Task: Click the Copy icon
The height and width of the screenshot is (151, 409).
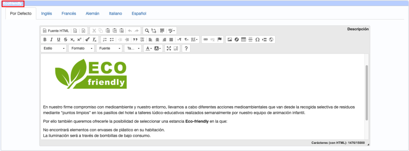Action: click(101, 31)
